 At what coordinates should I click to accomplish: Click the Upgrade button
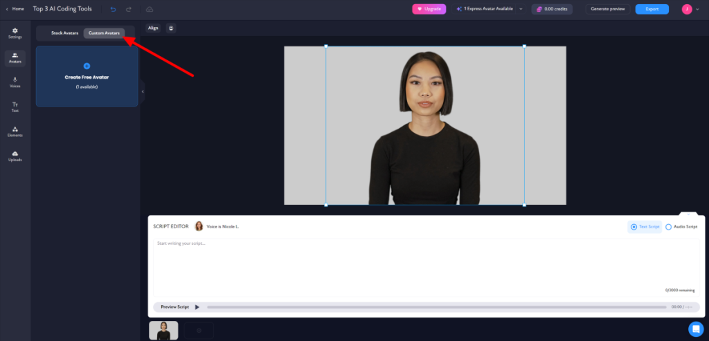pos(429,9)
